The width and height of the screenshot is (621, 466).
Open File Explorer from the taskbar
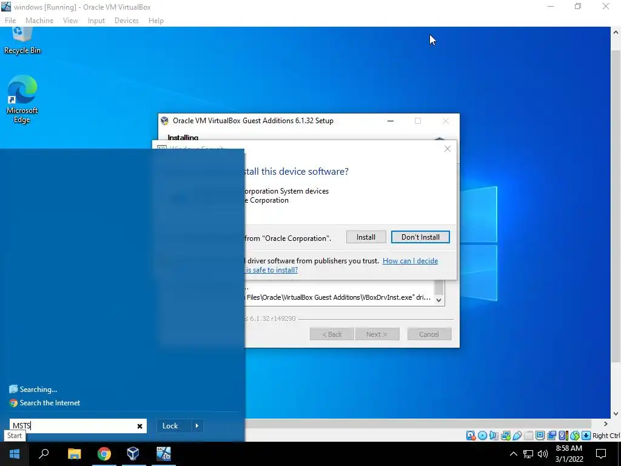point(74,454)
